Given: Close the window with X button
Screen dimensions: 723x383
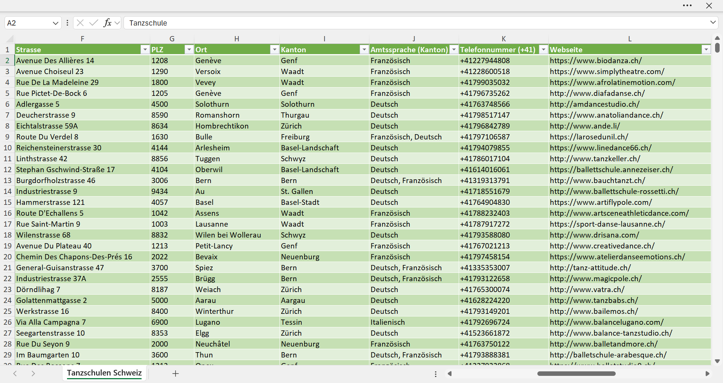Looking at the screenshot, I should point(709,6).
